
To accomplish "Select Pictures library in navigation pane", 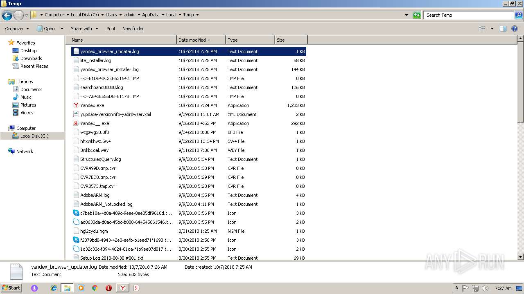I will tap(28, 105).
